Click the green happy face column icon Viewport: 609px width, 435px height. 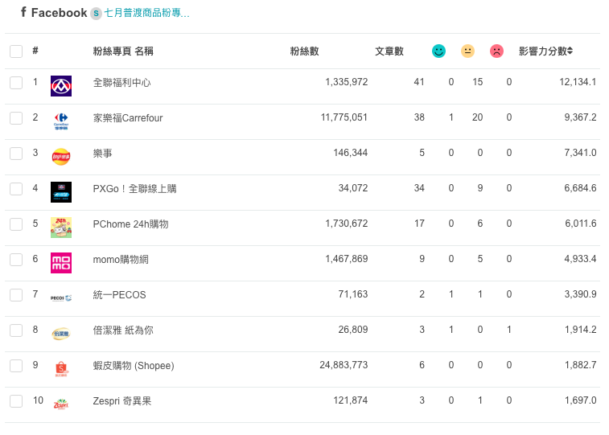439,51
